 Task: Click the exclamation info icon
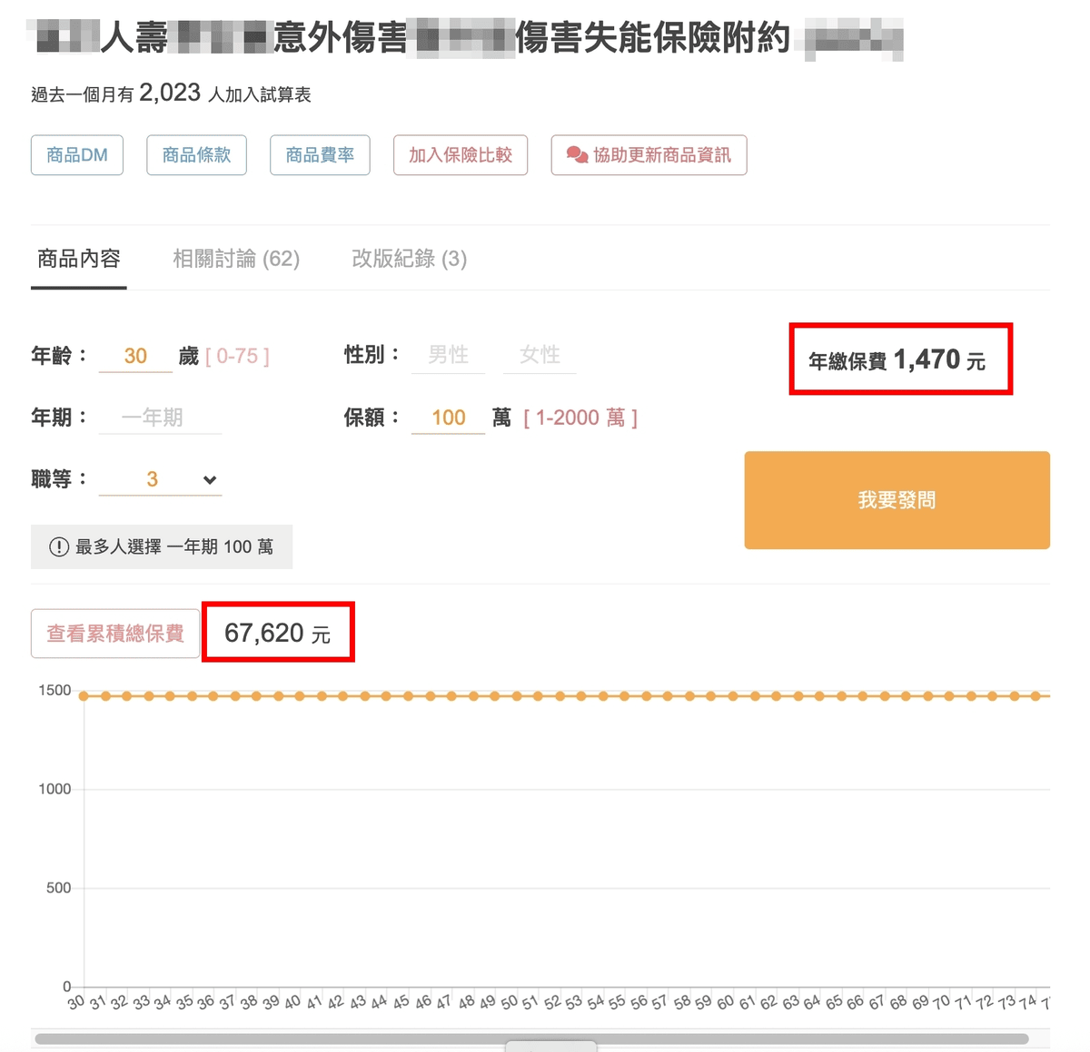(59, 546)
